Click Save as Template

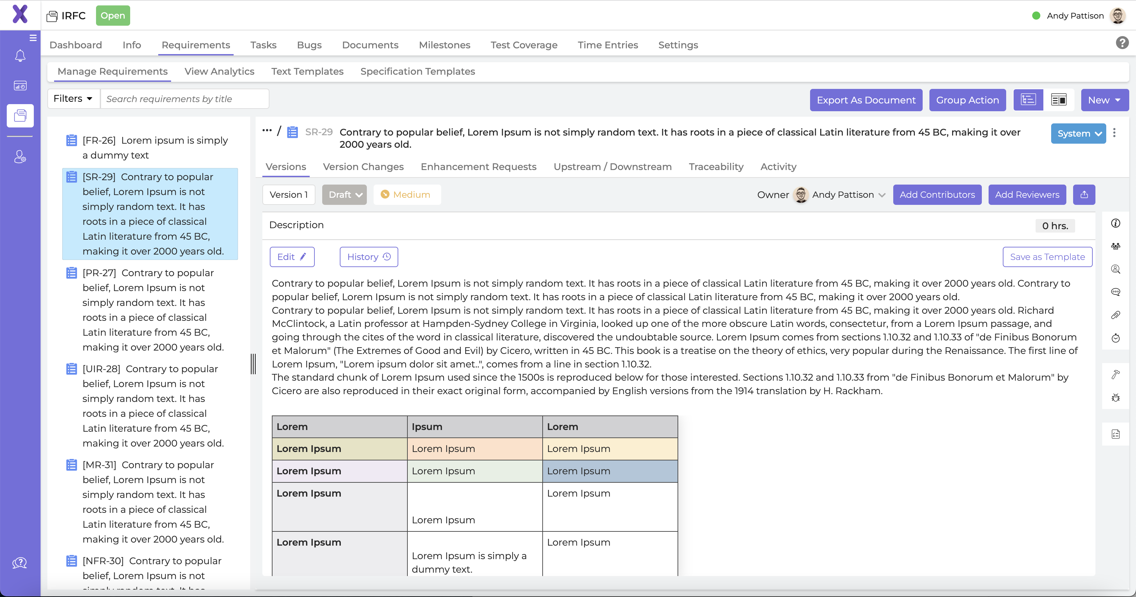pos(1047,257)
